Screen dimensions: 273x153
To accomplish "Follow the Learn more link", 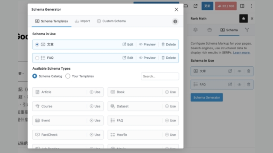I will click(242, 53).
